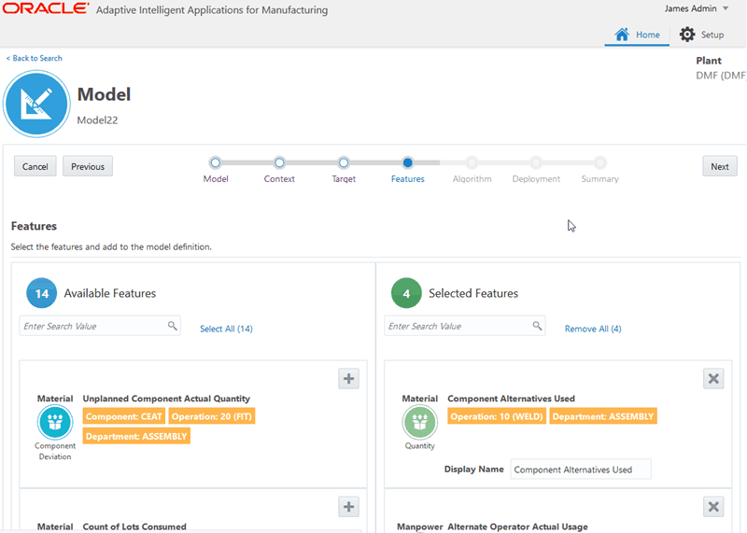Remove Alternate Operator Actual Usage feature
747x533 pixels.
(713, 506)
